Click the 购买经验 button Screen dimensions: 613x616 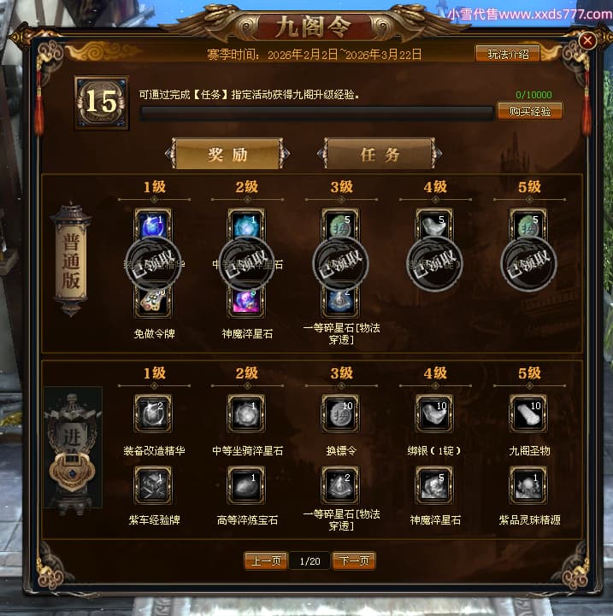pyautogui.click(x=529, y=111)
